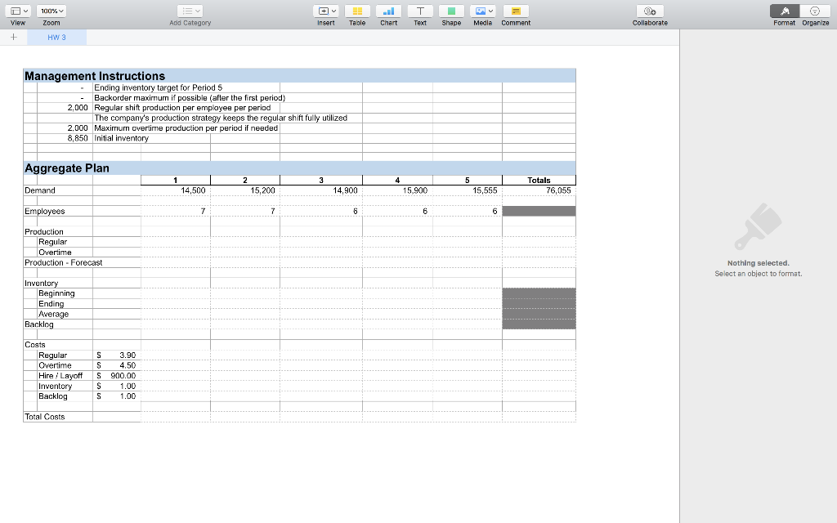Click the Demand row label cell

pyautogui.click(x=41, y=190)
